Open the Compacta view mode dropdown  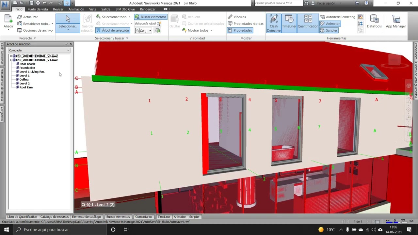39,50
